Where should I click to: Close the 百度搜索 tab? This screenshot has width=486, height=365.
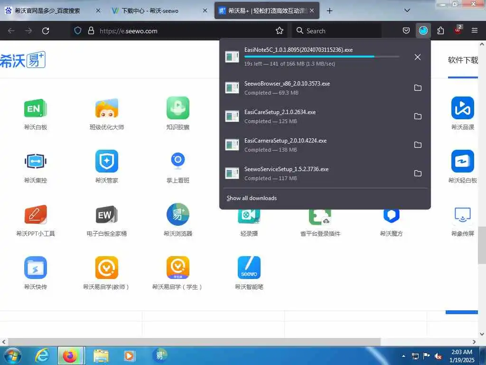coord(98,10)
